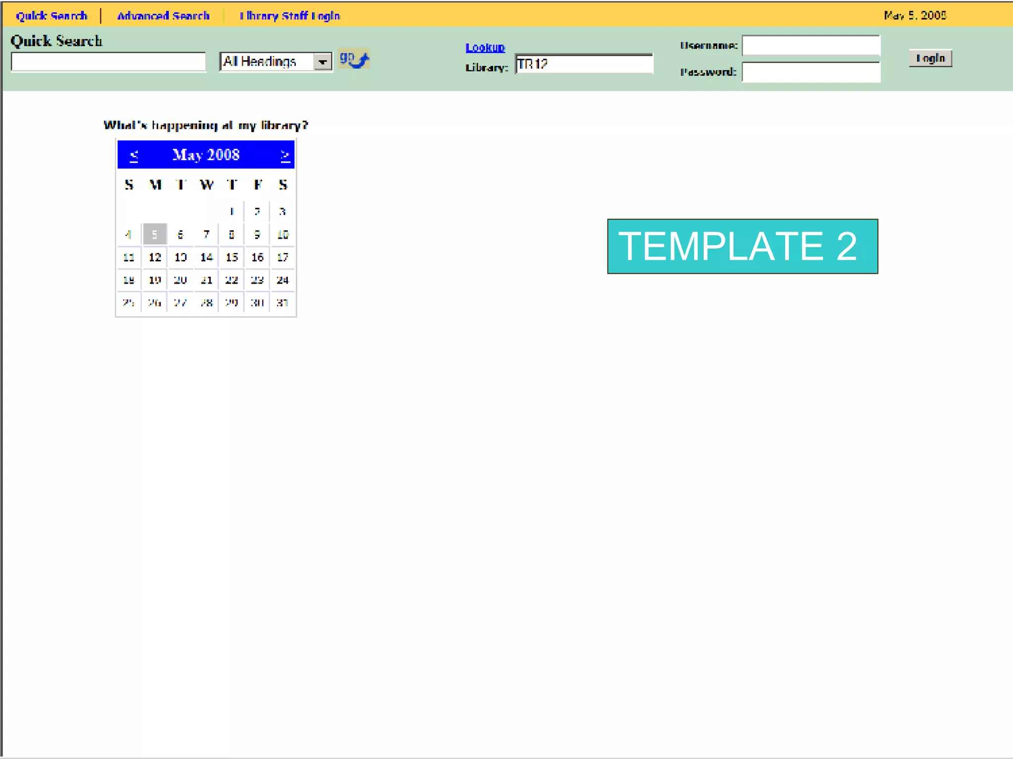The height and width of the screenshot is (759, 1013).
Task: Go to next month in calendar
Action: click(285, 156)
